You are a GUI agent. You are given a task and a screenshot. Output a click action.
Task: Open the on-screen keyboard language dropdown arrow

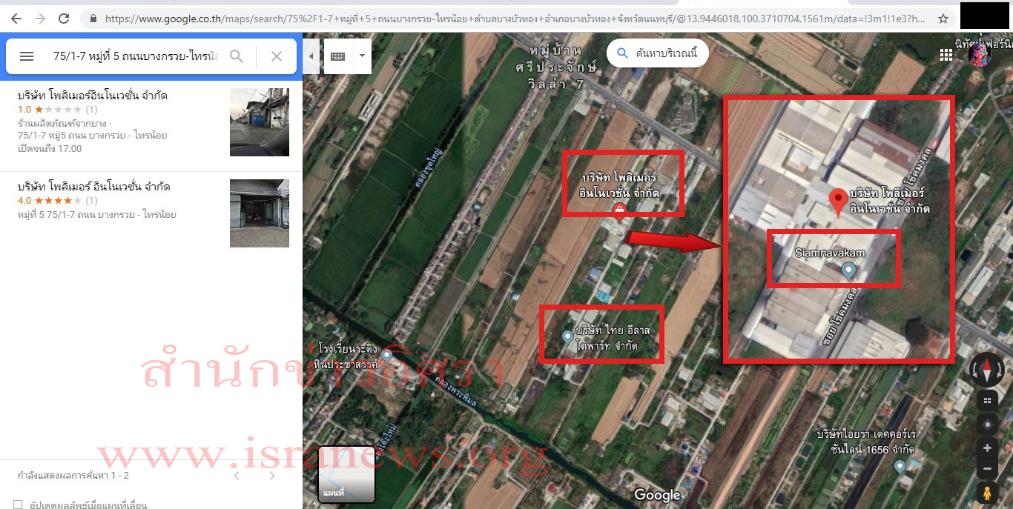point(362,56)
